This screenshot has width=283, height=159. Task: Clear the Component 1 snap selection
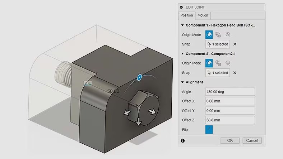(235, 44)
